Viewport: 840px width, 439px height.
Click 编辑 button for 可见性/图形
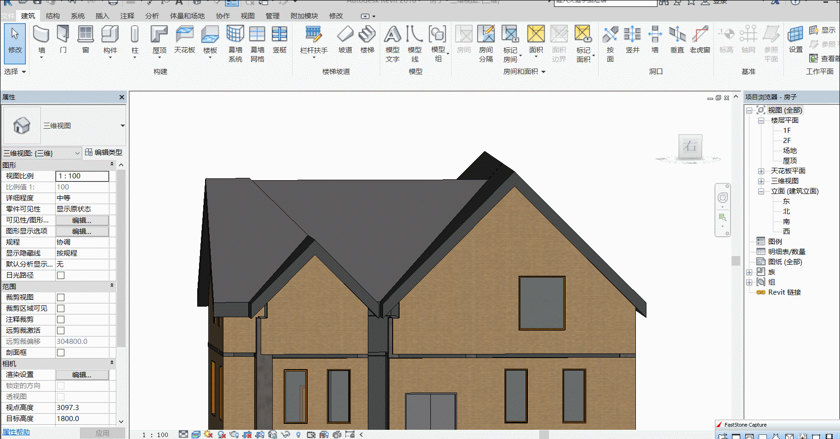[x=82, y=220]
